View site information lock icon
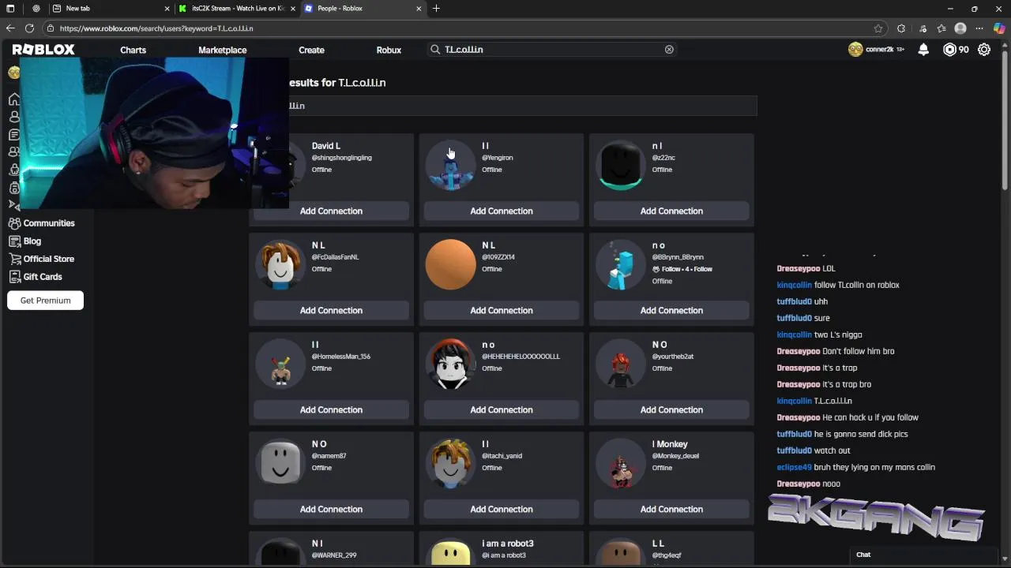 coord(51,28)
